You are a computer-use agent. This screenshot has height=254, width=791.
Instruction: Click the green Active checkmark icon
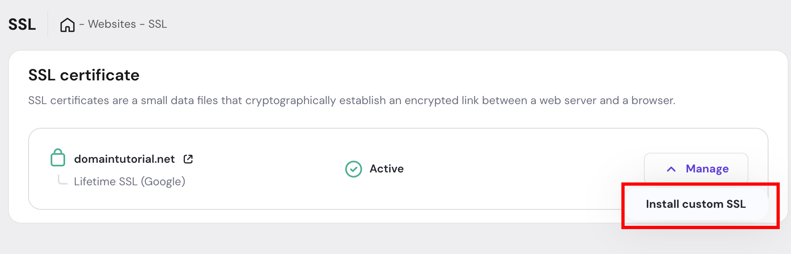pos(354,169)
